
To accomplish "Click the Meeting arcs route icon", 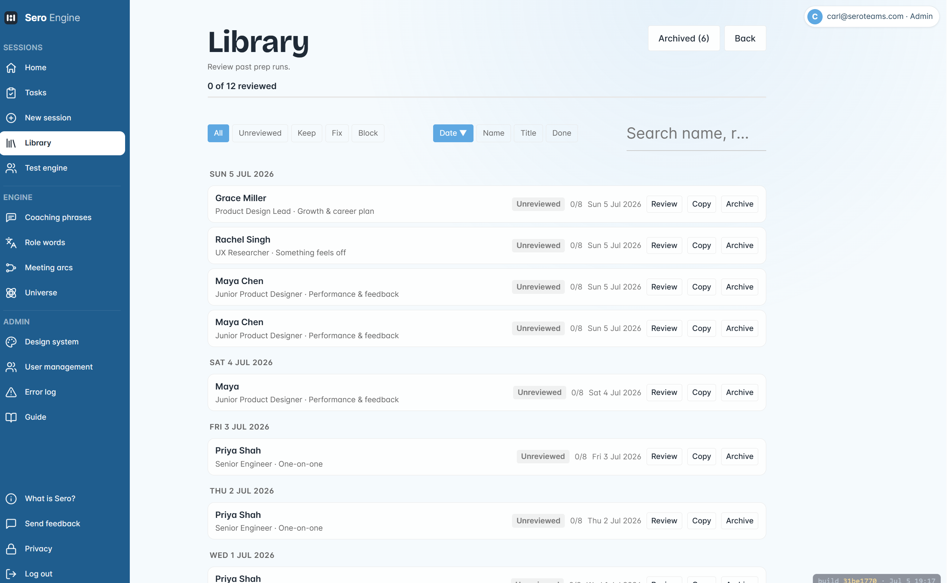I will 11,268.
